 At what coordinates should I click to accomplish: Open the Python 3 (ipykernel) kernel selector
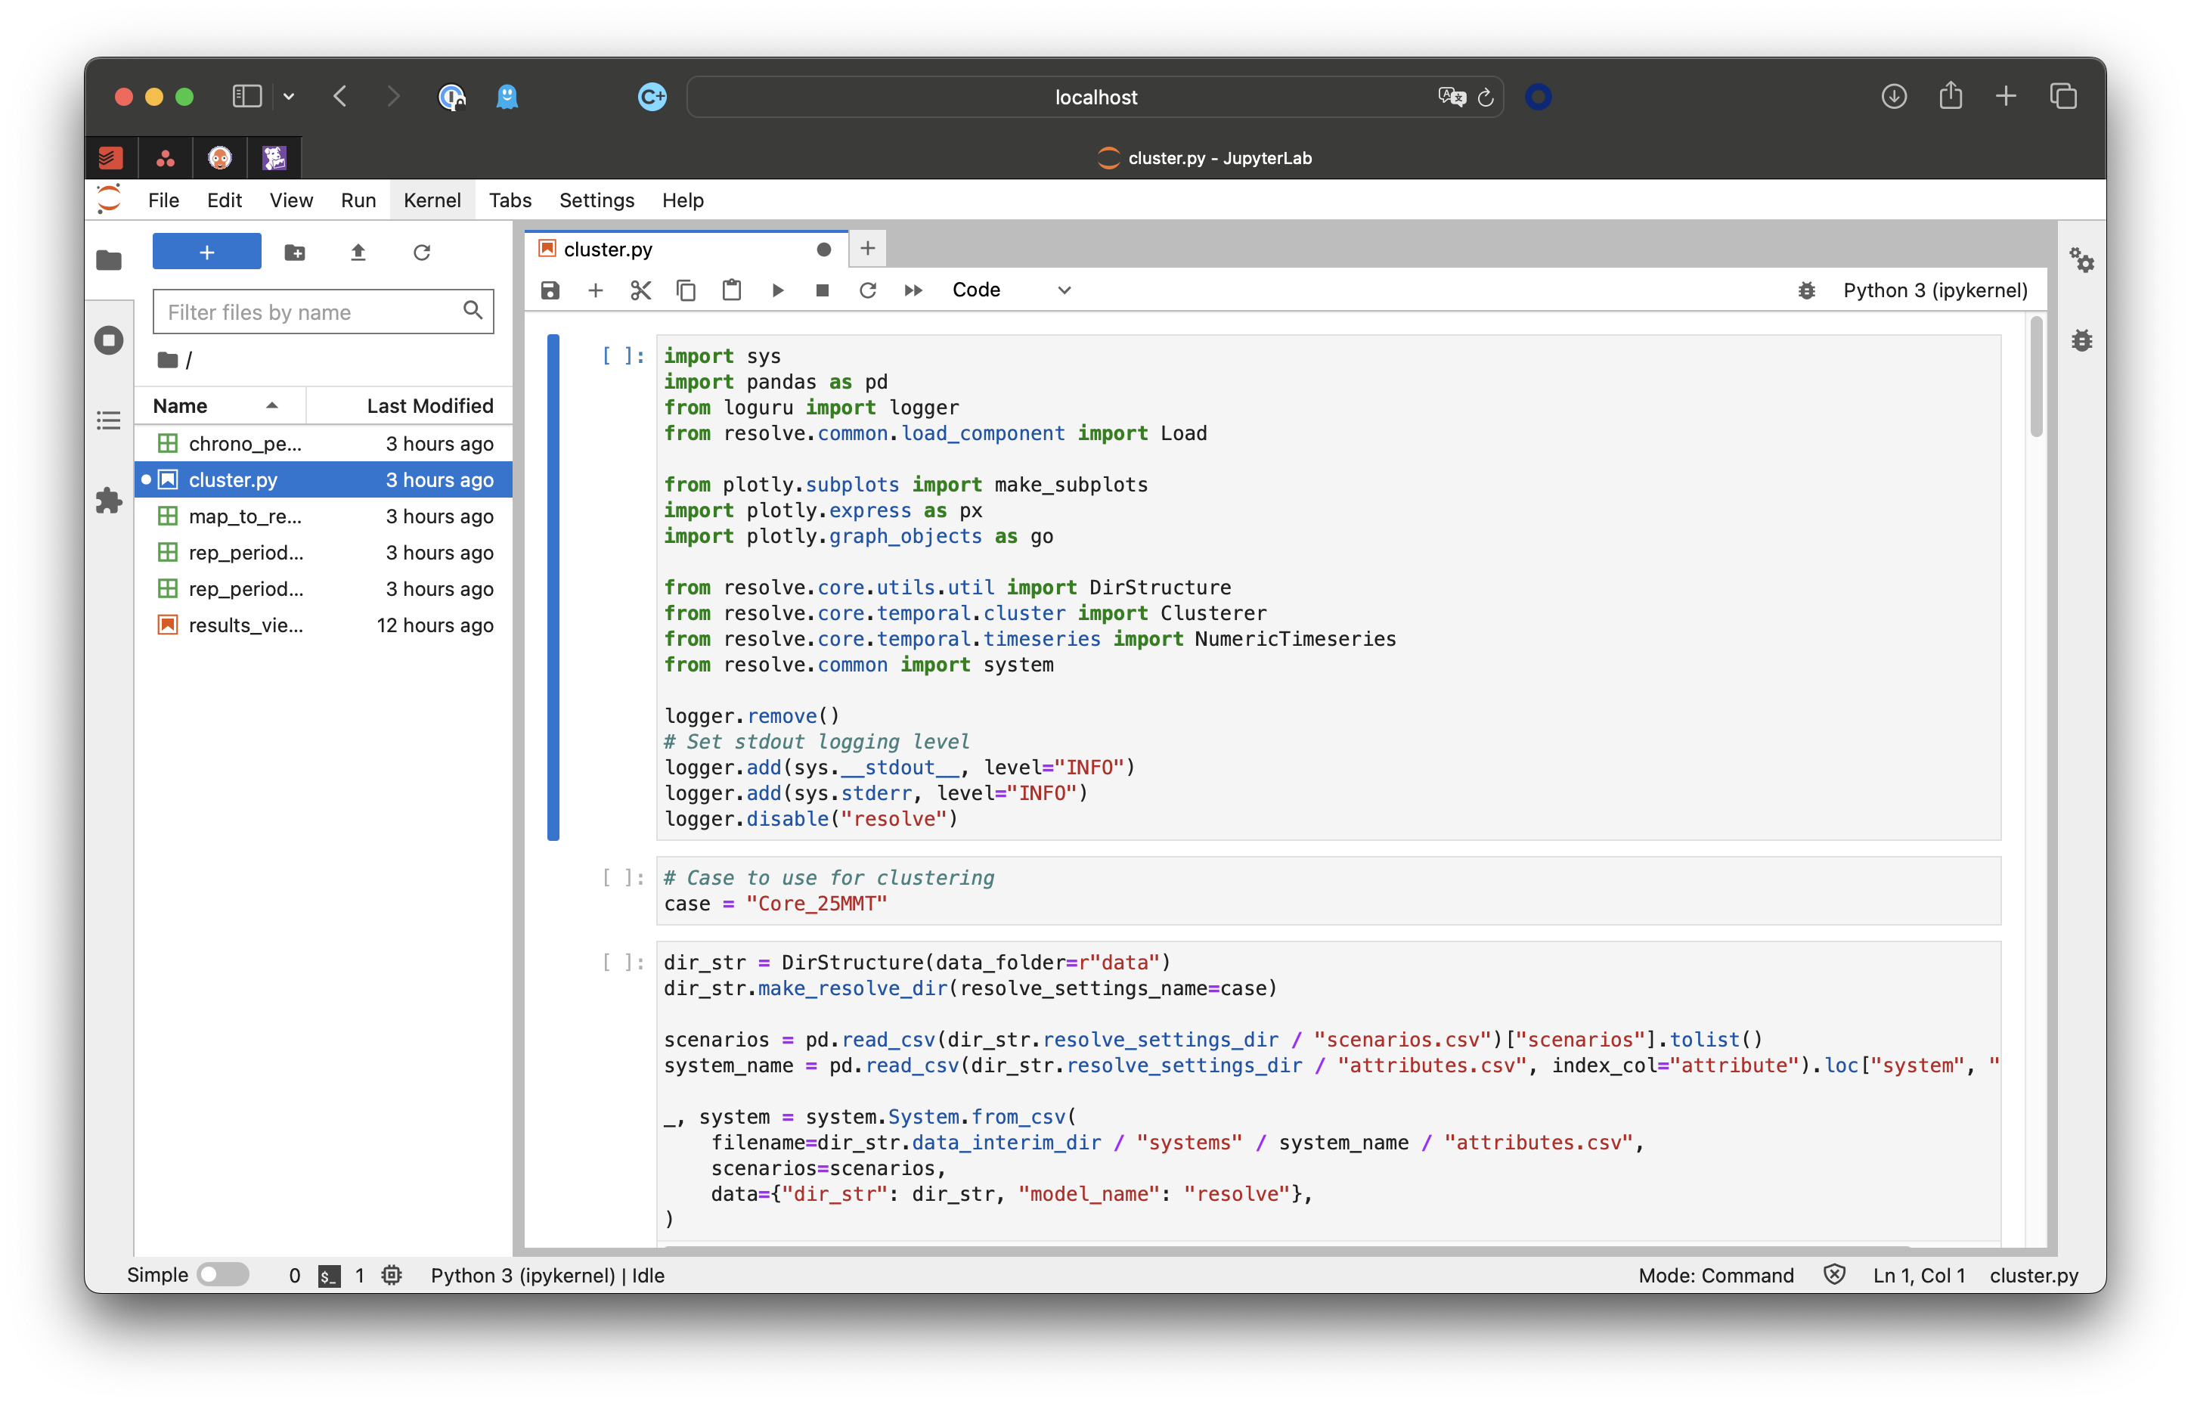pos(1935,290)
